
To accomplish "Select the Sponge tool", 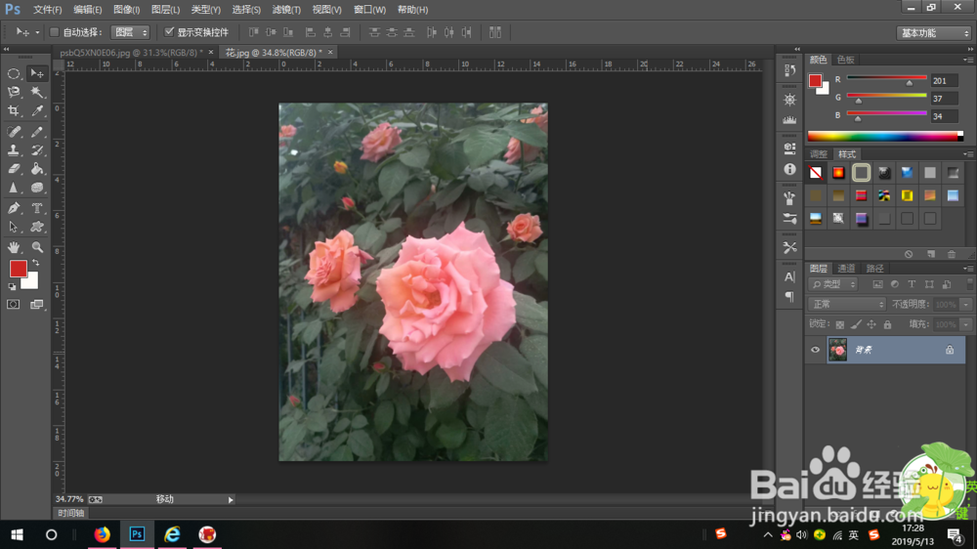I will [37, 188].
